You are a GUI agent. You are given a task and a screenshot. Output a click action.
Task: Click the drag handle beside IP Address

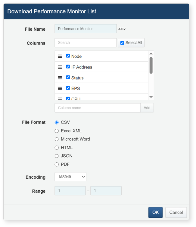(60, 67)
